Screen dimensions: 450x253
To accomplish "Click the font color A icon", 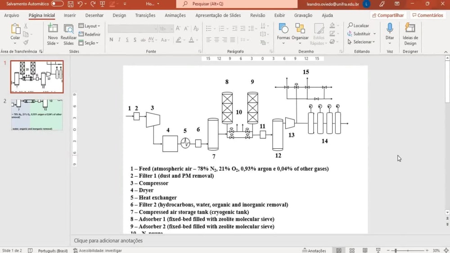I will pos(191,40).
